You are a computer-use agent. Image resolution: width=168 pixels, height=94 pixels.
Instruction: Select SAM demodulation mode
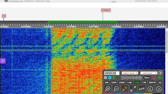[x=114, y=83]
